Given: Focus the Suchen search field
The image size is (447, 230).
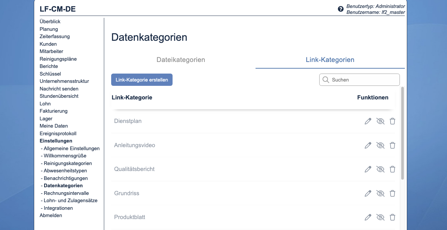Looking at the screenshot, I should pos(359,80).
